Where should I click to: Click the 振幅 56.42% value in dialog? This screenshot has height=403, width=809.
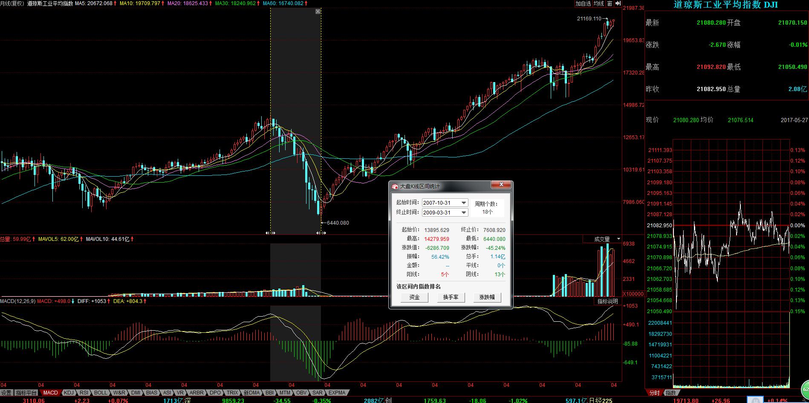click(x=440, y=257)
